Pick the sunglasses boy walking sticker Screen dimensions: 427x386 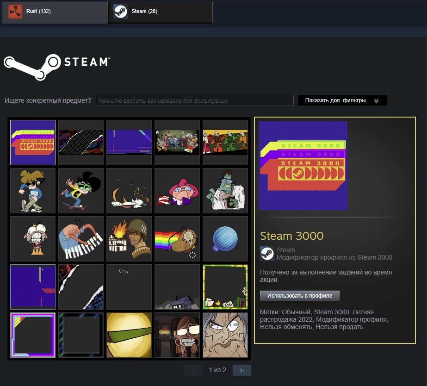click(x=33, y=191)
